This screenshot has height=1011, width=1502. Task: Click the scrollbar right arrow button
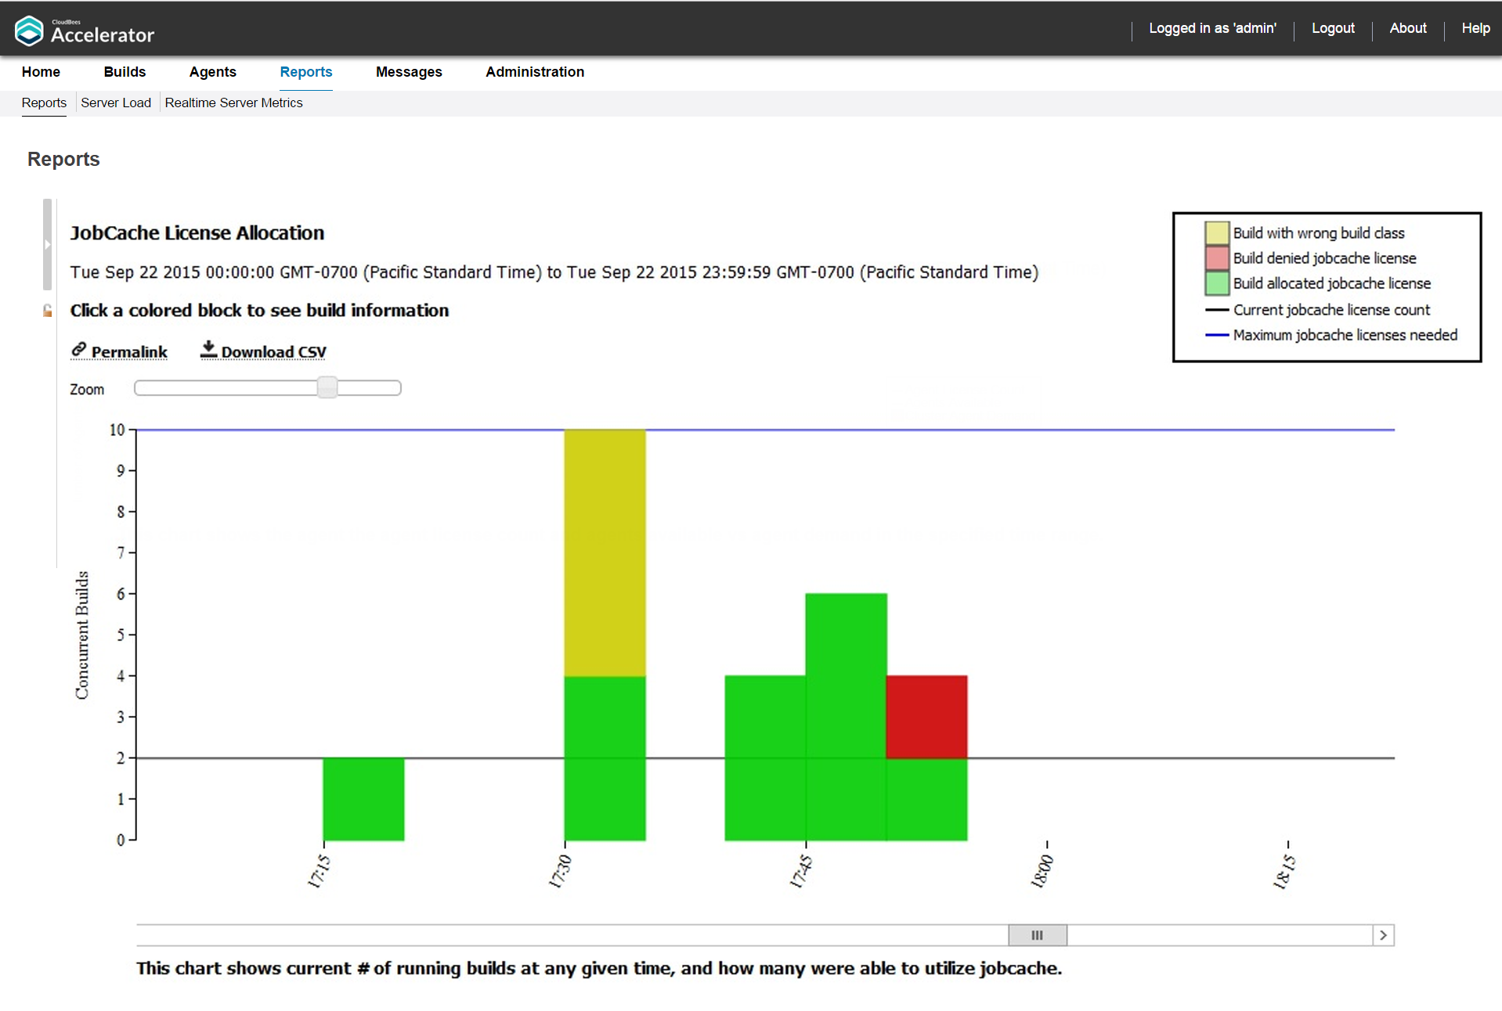coord(1384,935)
